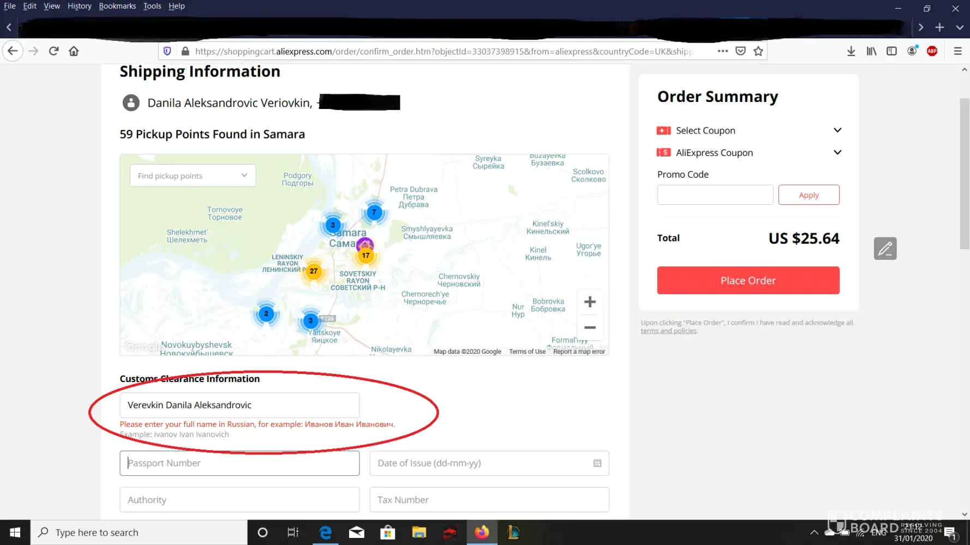970x545 pixels.
Task: Open the Downloads panel
Action: tap(851, 51)
